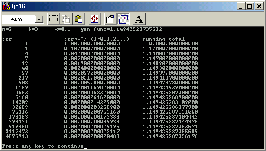Click the Auto font size combo box

click(x=23, y=19)
